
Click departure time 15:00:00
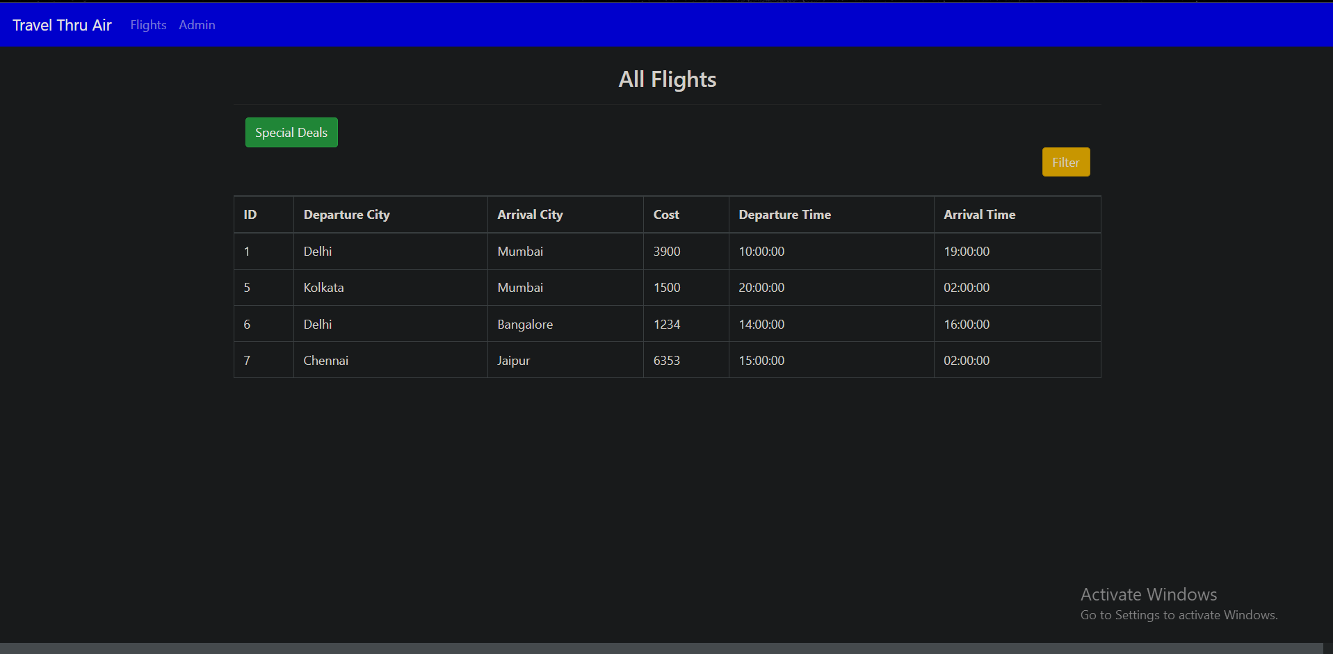coord(831,360)
